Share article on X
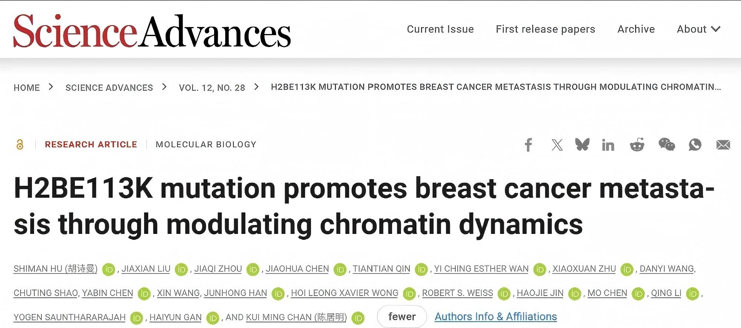This screenshot has height=328, width=741. (x=557, y=145)
